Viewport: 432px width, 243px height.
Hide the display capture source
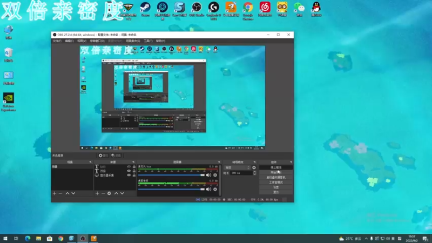coord(129,175)
